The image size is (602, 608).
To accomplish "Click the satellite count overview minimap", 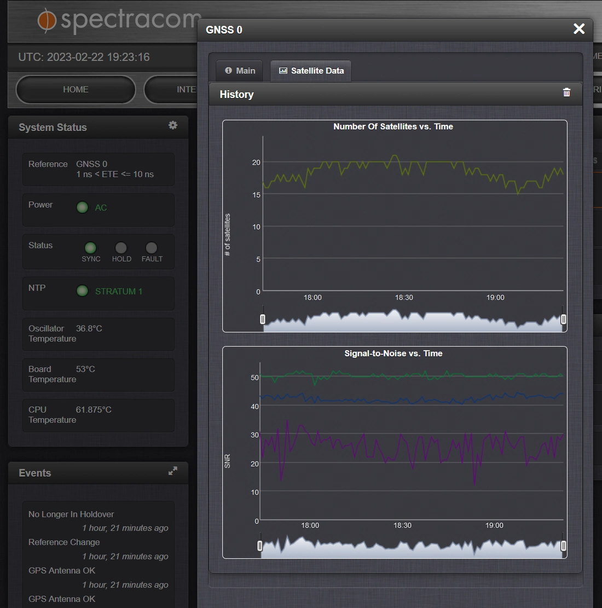I will (x=413, y=321).
